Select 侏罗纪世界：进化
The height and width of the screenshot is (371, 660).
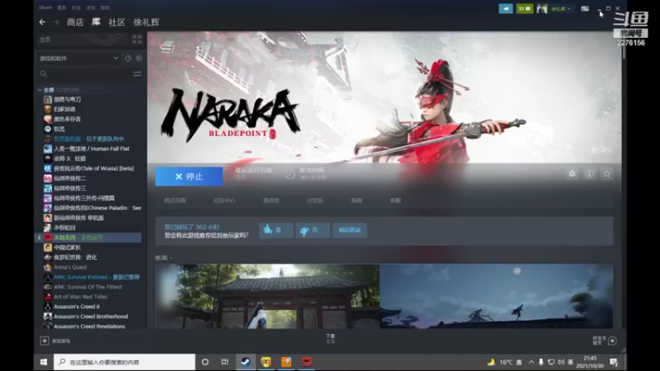[x=75, y=257]
